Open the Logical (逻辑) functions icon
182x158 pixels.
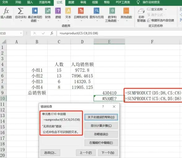click(x=58, y=11)
